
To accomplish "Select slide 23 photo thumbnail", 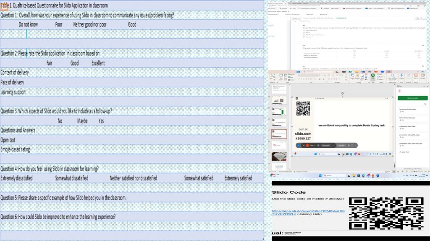I will pyautogui.click(x=279, y=156).
